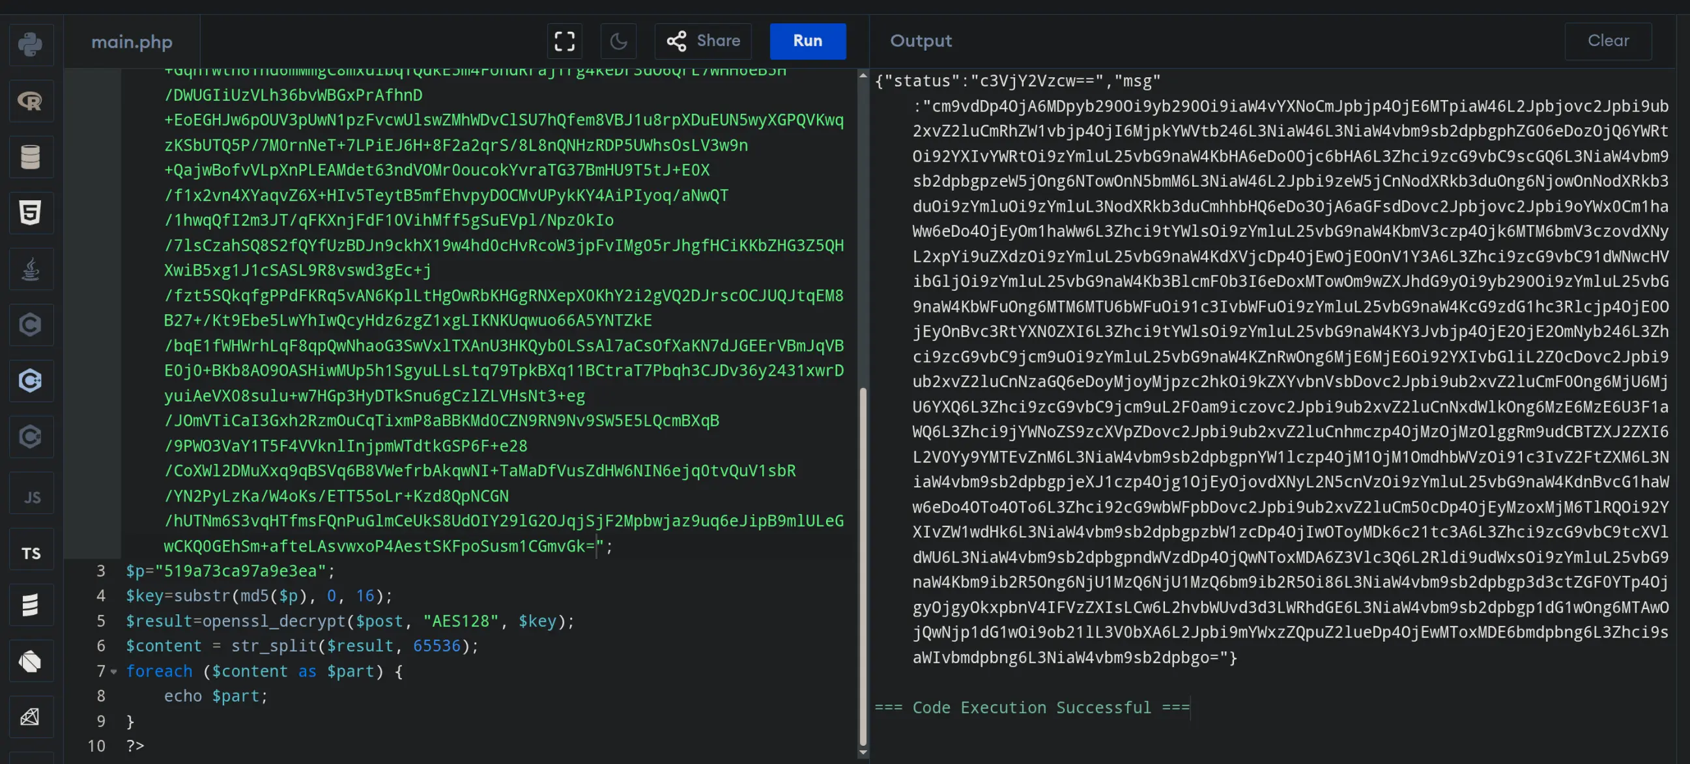The image size is (1690, 764).
Task: Collapse the foreach block fold arrow
Action: (113, 672)
